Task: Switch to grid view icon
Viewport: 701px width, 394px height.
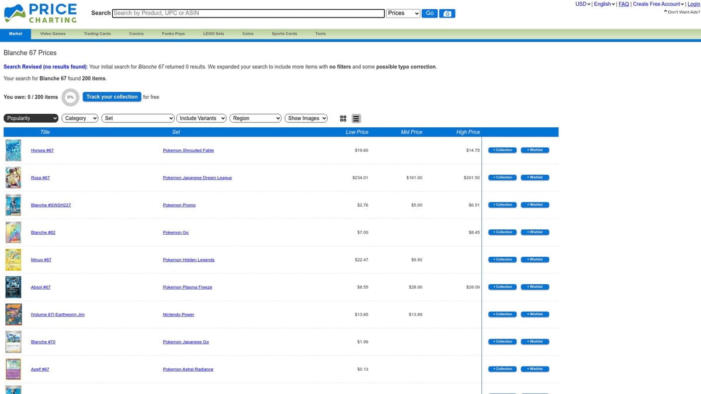Action: pos(343,118)
